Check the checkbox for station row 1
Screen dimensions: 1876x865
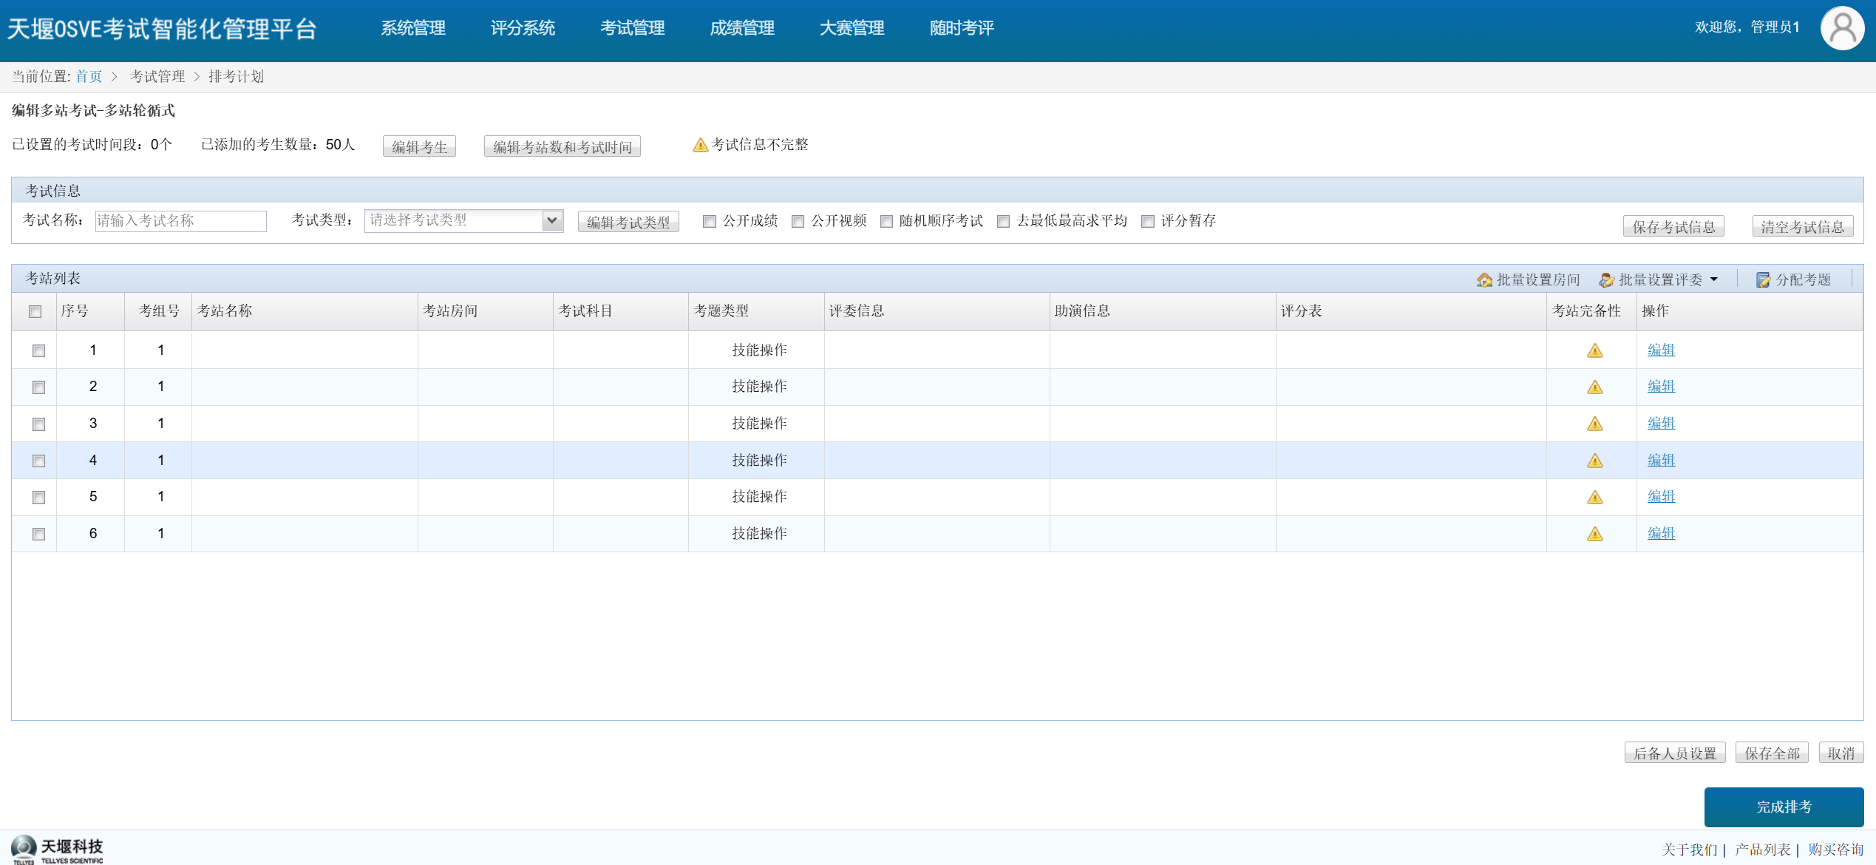(x=38, y=350)
